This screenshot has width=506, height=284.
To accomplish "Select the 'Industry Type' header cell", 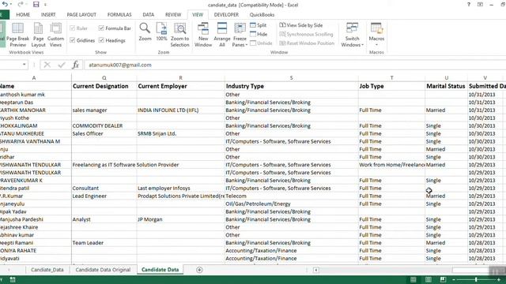I will [291, 86].
